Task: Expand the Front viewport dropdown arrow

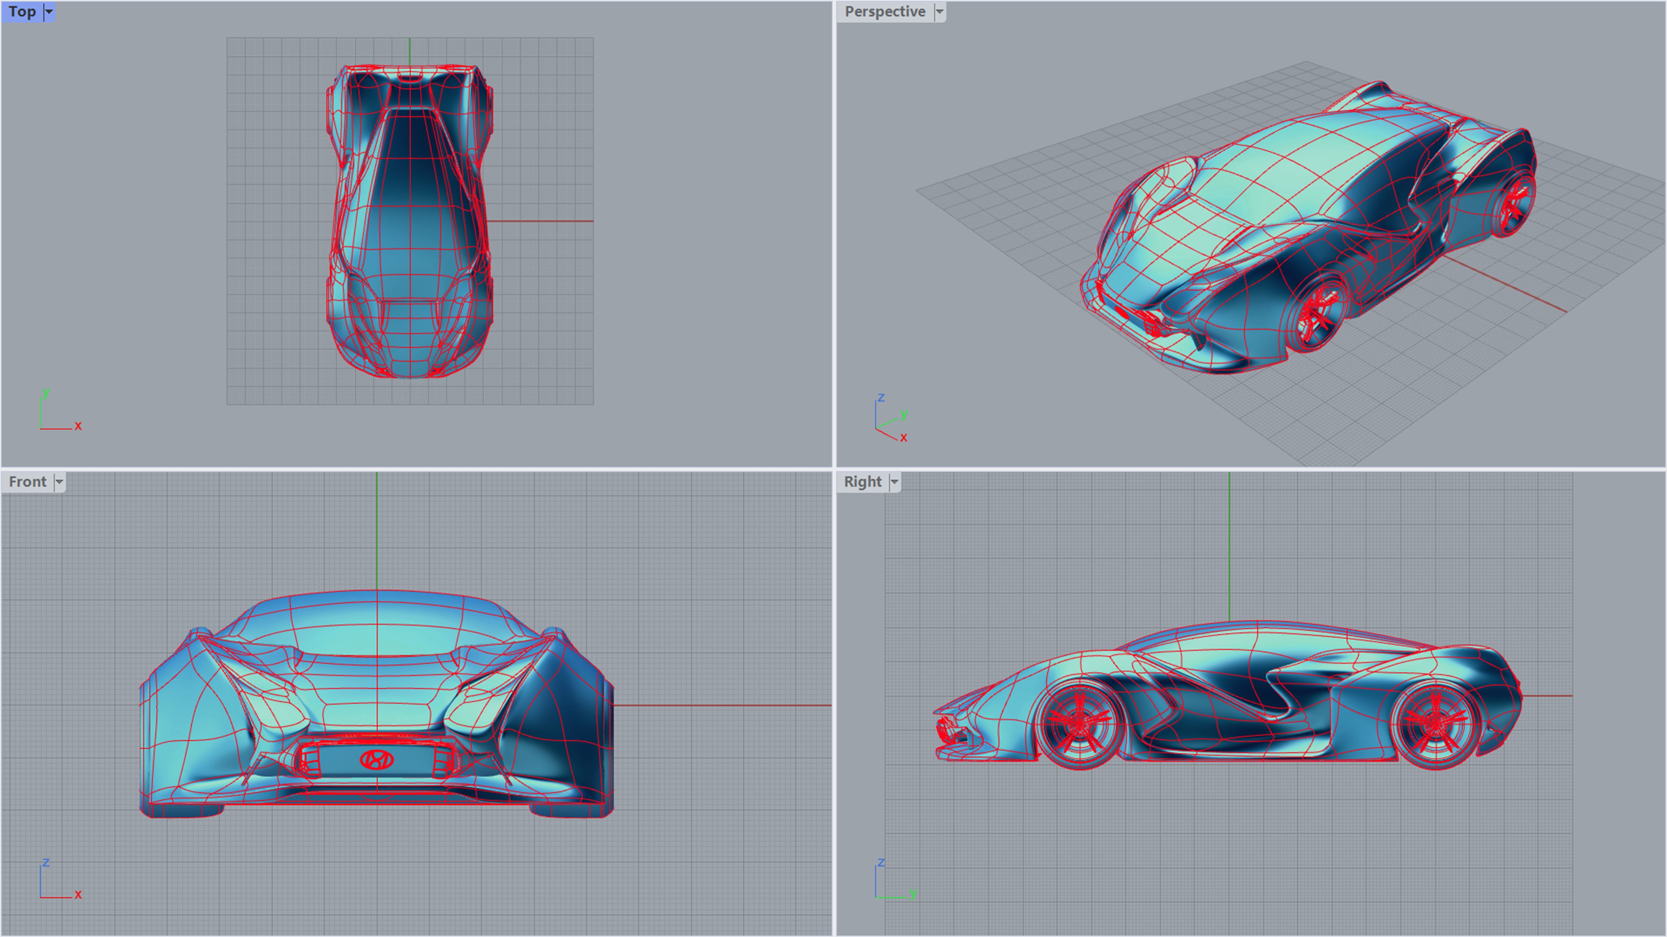Action: click(x=59, y=482)
